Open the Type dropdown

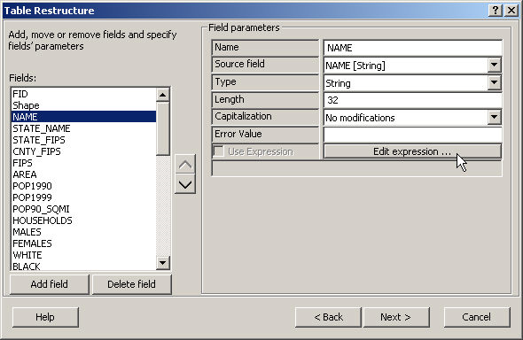point(494,83)
